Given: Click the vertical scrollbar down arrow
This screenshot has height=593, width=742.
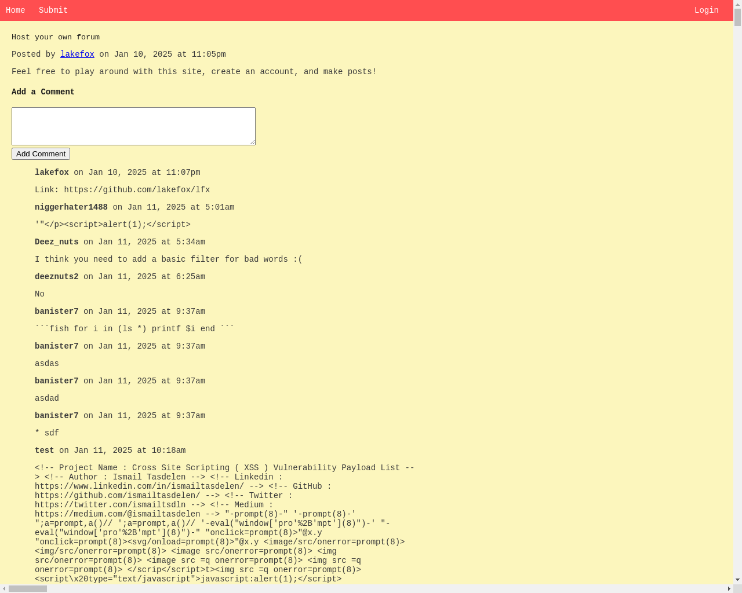Looking at the screenshot, I should click(737, 580).
